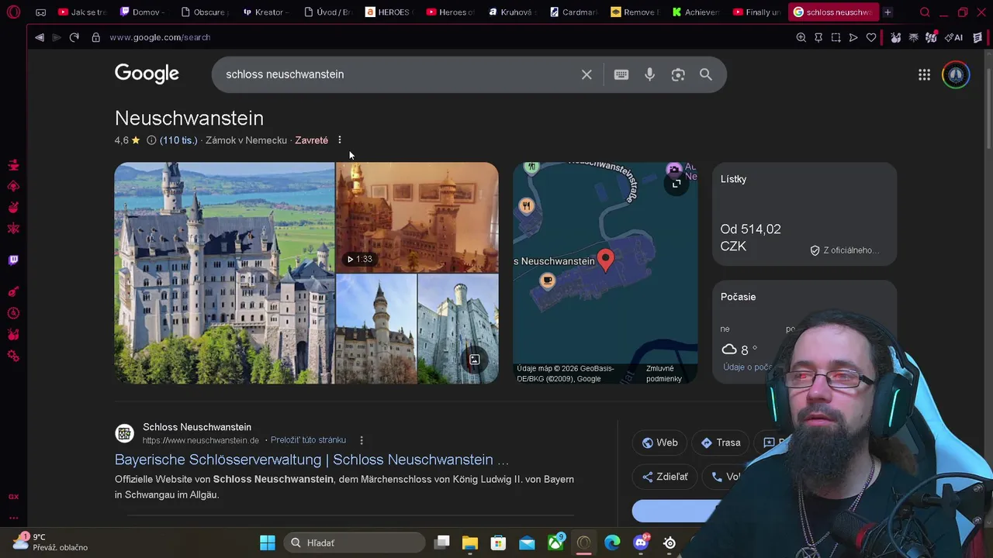
Task: Switch to the Kreator tab
Action: tap(265, 12)
